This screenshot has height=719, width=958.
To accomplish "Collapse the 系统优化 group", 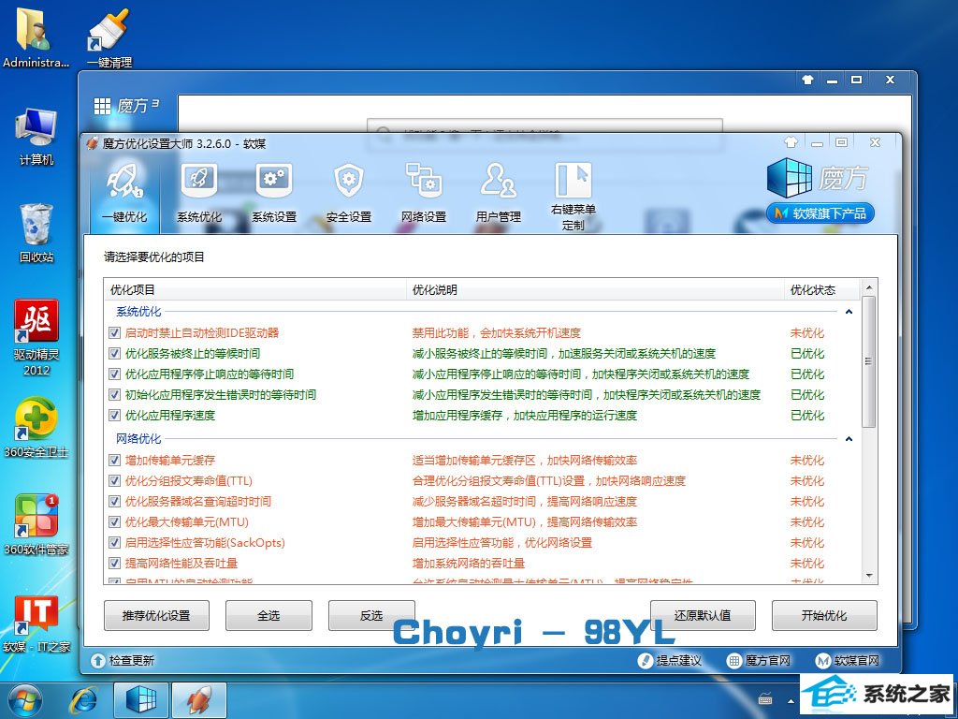I will [849, 312].
